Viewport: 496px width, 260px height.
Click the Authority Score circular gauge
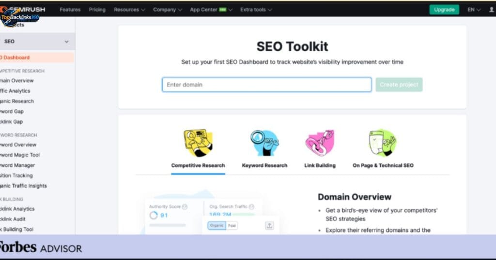pyautogui.click(x=154, y=215)
